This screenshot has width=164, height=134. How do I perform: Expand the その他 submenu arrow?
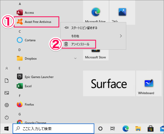[121, 36]
